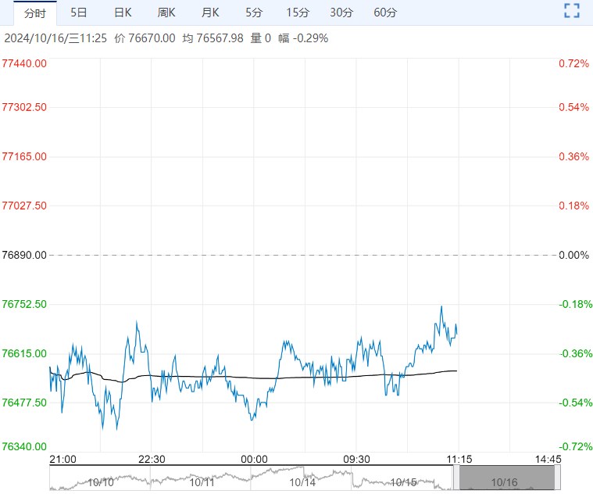Select 10/14 in the timeline navigator
593x494 pixels.
coord(302,483)
